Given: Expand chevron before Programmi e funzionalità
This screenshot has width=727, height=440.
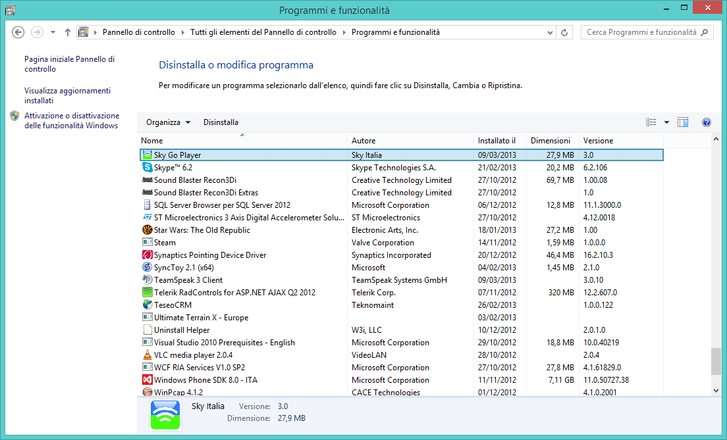Looking at the screenshot, I should pos(344,32).
